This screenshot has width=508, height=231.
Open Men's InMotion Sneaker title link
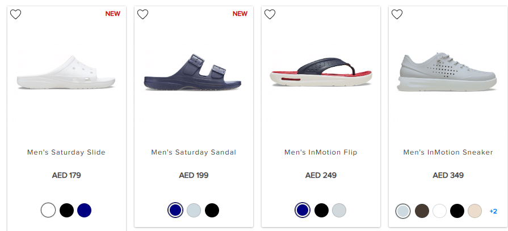(448, 152)
